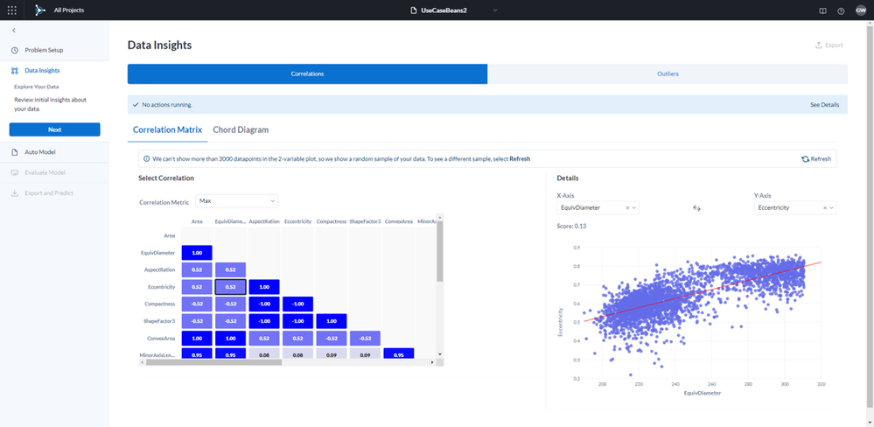This screenshot has height=427, width=874.
Task: Click the application logo icon
Action: point(39,10)
